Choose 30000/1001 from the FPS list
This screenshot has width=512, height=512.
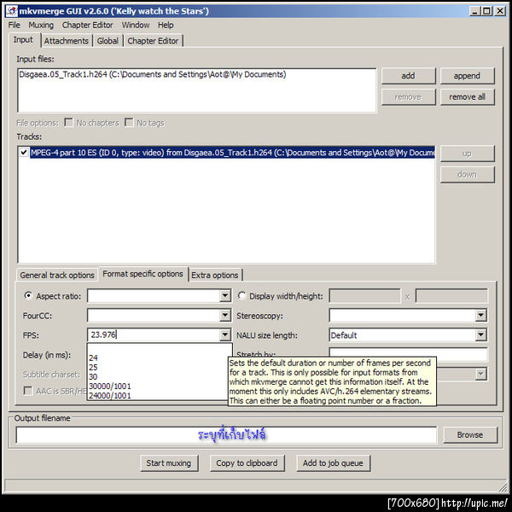[x=159, y=387]
